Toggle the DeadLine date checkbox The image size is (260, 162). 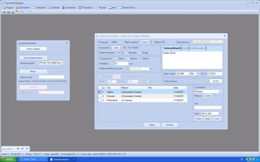(128, 69)
